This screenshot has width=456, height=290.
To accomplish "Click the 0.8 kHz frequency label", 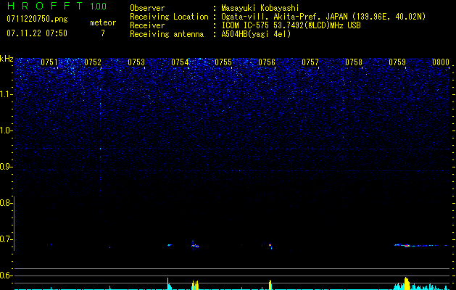I will 5,203.
